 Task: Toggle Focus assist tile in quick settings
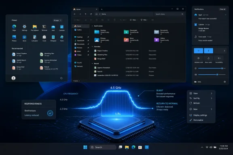(208, 58)
